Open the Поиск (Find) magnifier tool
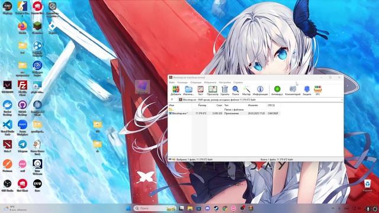 [x=236, y=91]
